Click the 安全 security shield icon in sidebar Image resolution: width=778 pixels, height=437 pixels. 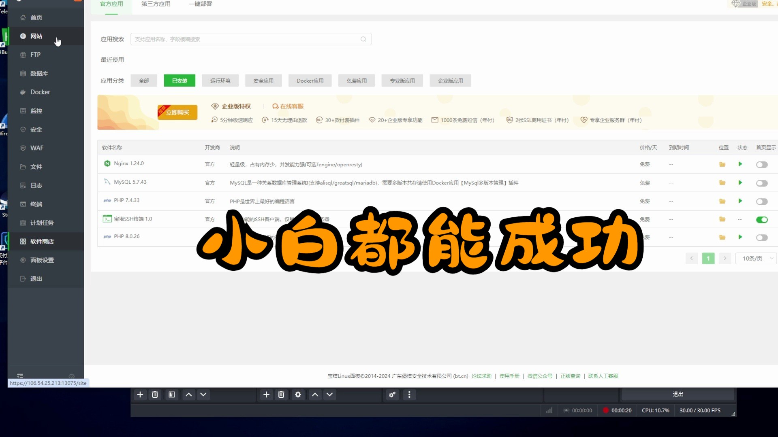tap(23, 129)
